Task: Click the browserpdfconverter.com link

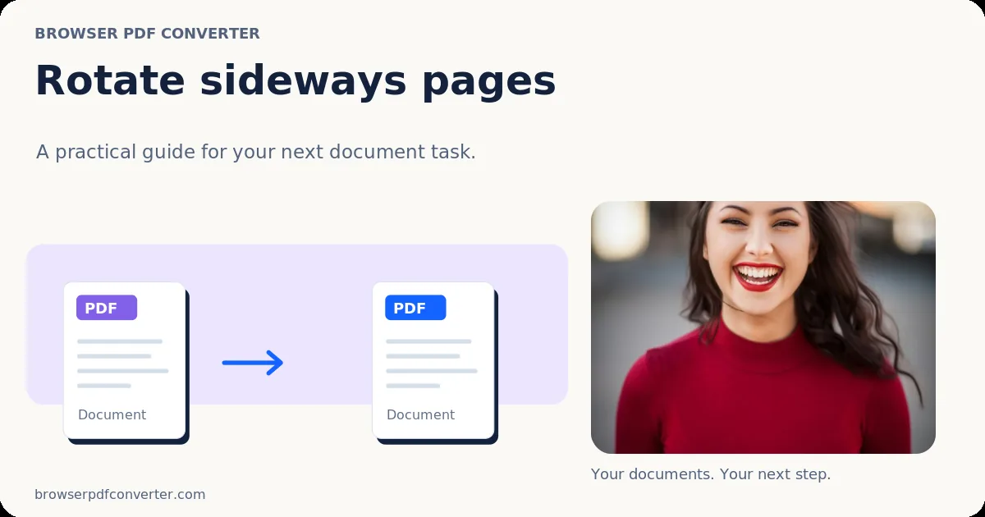Action: 120,495
